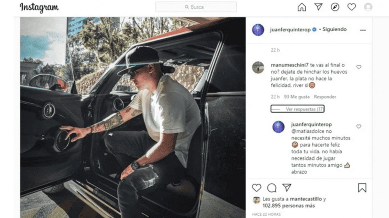Click Responder on manumeschini7's comment
This screenshot has height=218, width=389.
click(325, 97)
